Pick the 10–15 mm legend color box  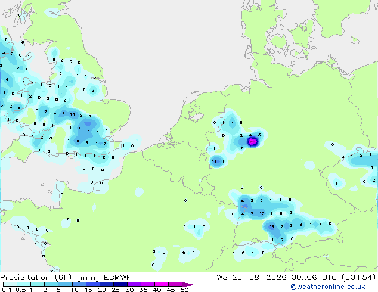pyautogui.click(x=79, y=284)
